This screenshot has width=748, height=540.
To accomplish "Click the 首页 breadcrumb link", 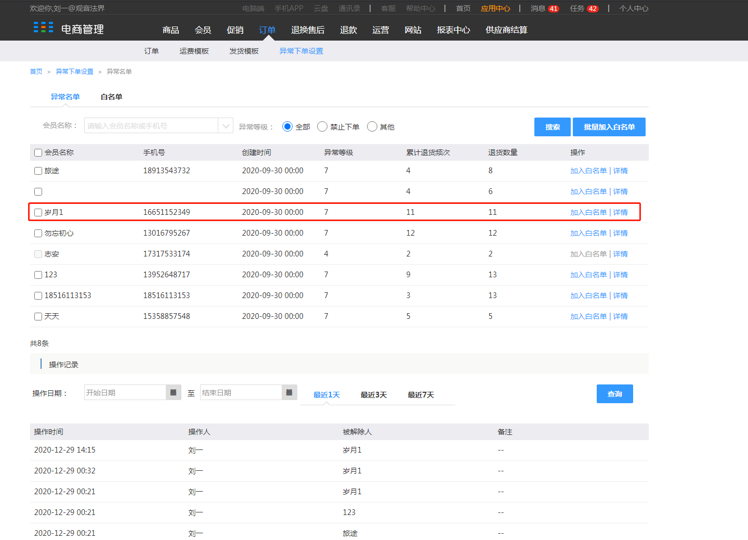I will coord(36,72).
